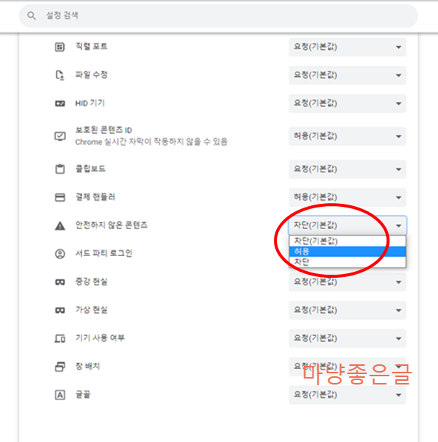Click the 증강 현실 headset icon
Viewport: 438px width, 442px height.
[60, 282]
